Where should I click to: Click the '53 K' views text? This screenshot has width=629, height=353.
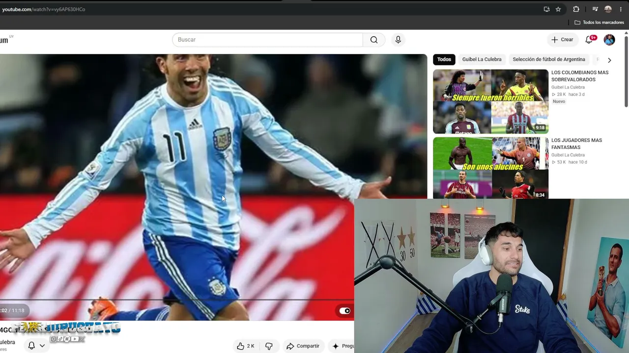tap(561, 162)
